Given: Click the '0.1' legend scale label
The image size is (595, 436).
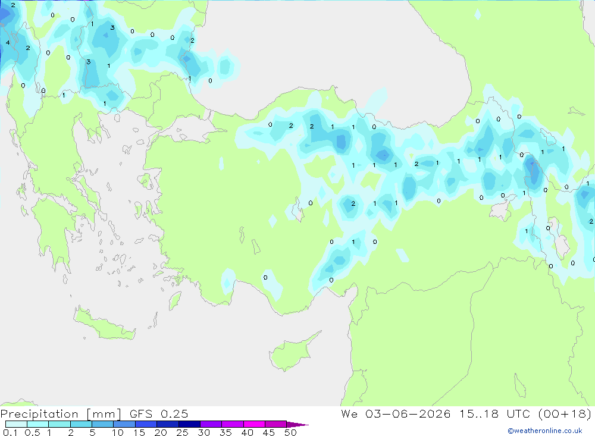Looking at the screenshot, I should click(x=10, y=432).
